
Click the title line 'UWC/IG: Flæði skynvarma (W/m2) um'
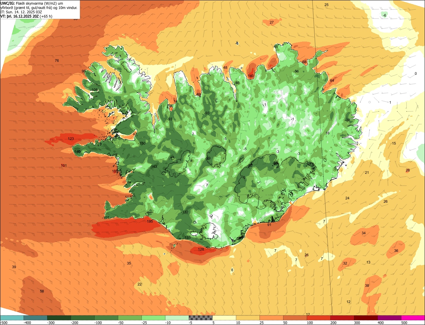click(x=32, y=3)
